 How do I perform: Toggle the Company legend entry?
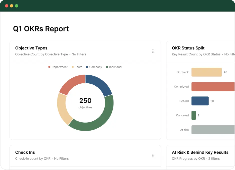[x=94, y=67]
